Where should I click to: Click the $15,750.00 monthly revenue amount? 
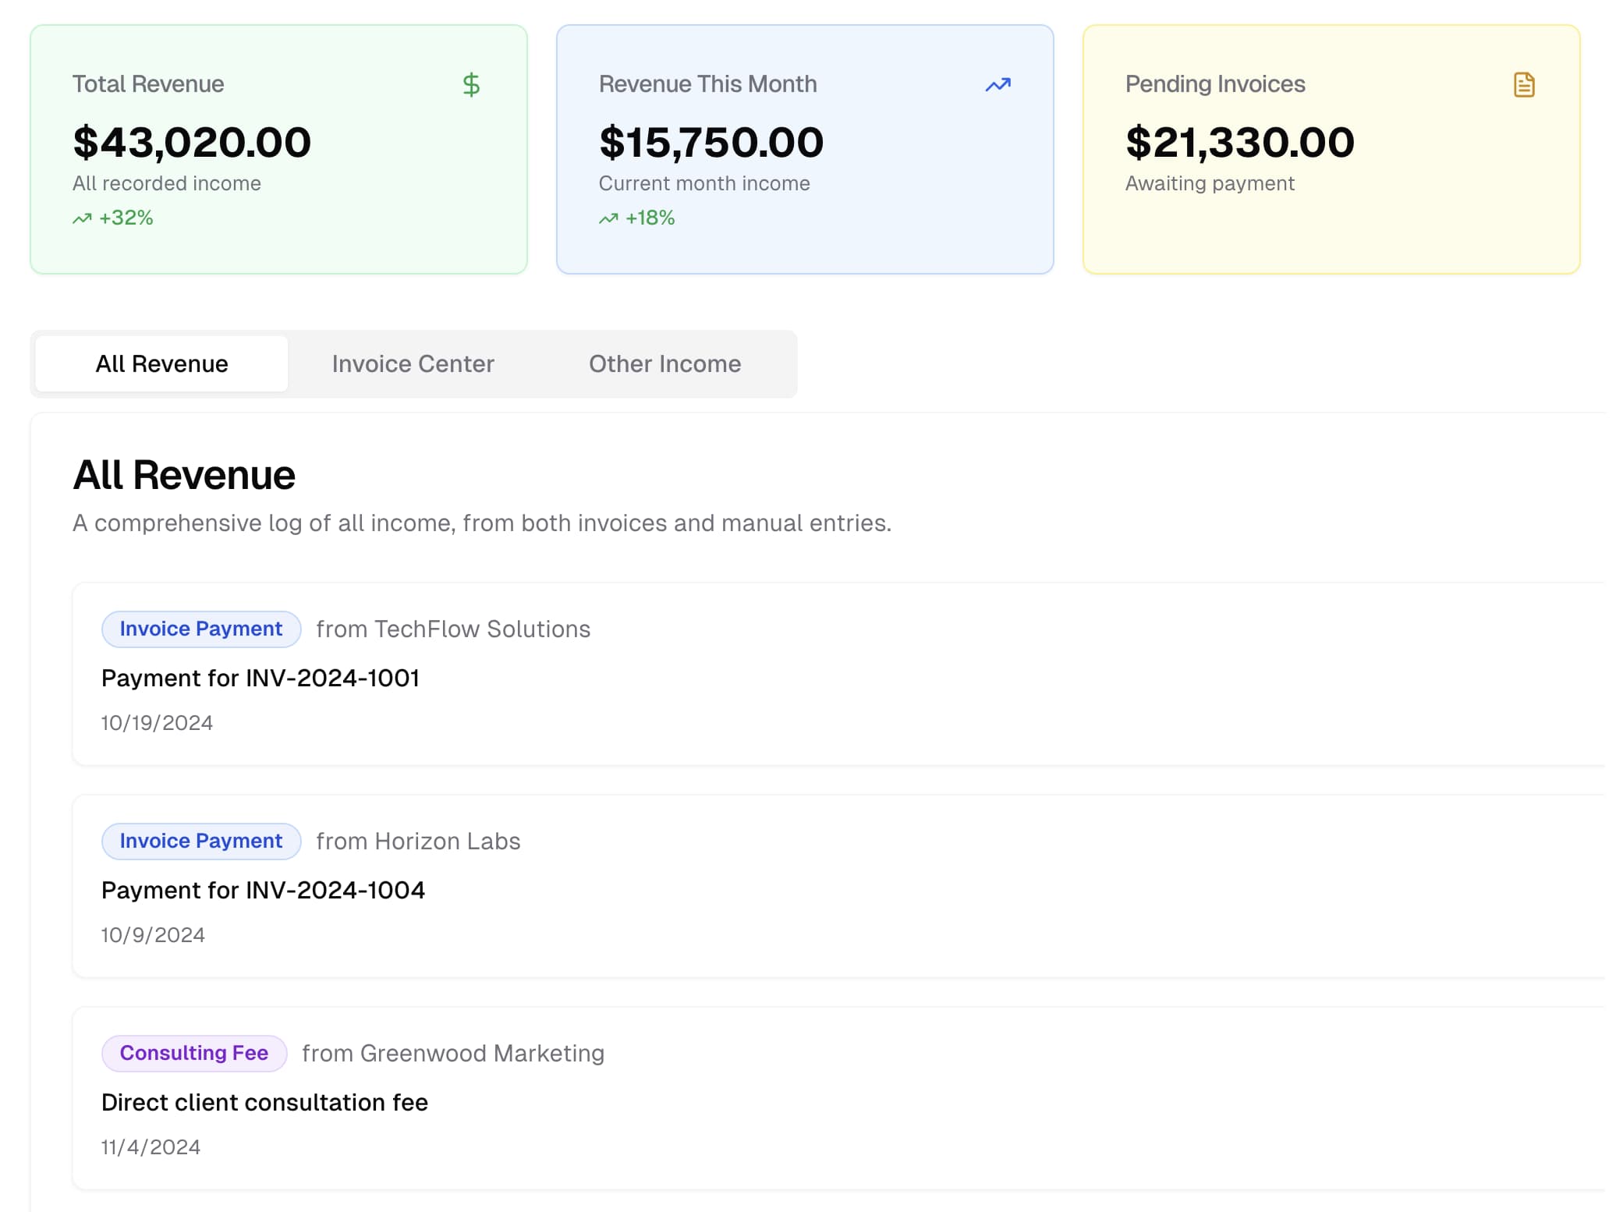click(711, 142)
